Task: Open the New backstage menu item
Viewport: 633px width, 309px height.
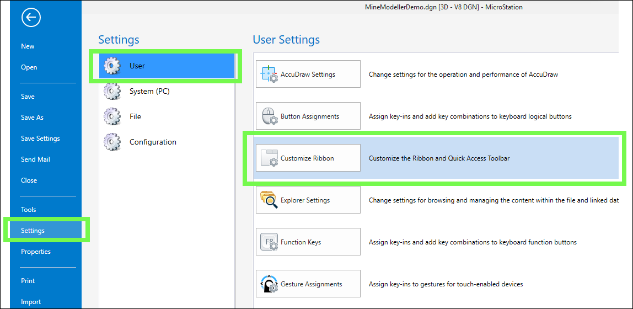Action: click(28, 46)
